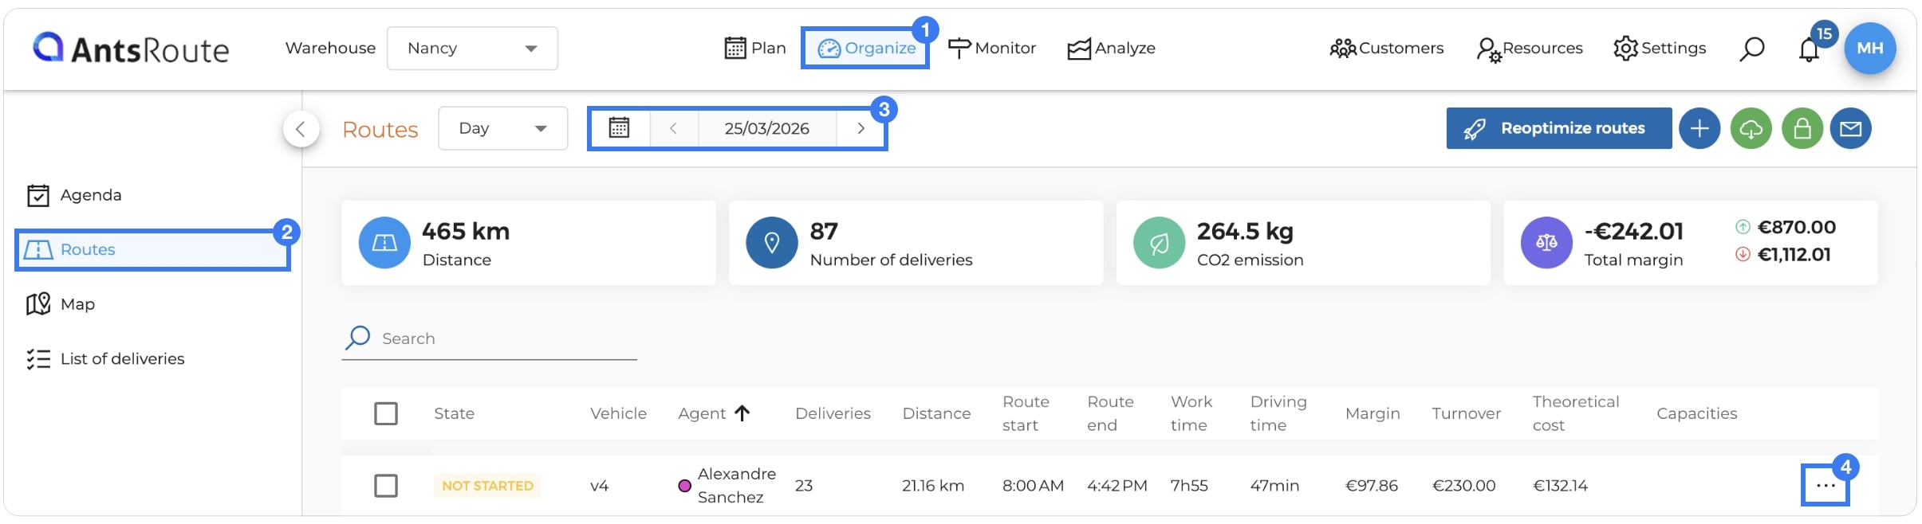Click the magenta agent color dot
The width and height of the screenshot is (1922, 524).
click(684, 486)
